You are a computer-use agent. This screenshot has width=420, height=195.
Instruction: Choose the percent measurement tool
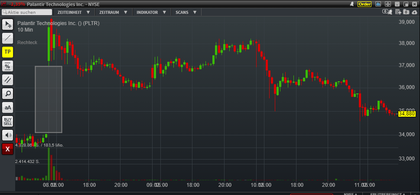pyautogui.click(x=7, y=66)
